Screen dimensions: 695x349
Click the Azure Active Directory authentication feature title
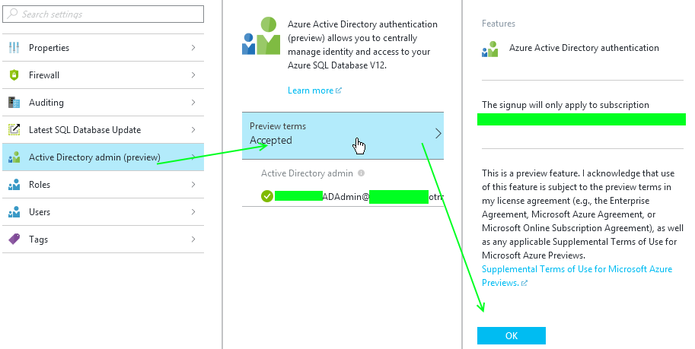pyautogui.click(x=584, y=48)
